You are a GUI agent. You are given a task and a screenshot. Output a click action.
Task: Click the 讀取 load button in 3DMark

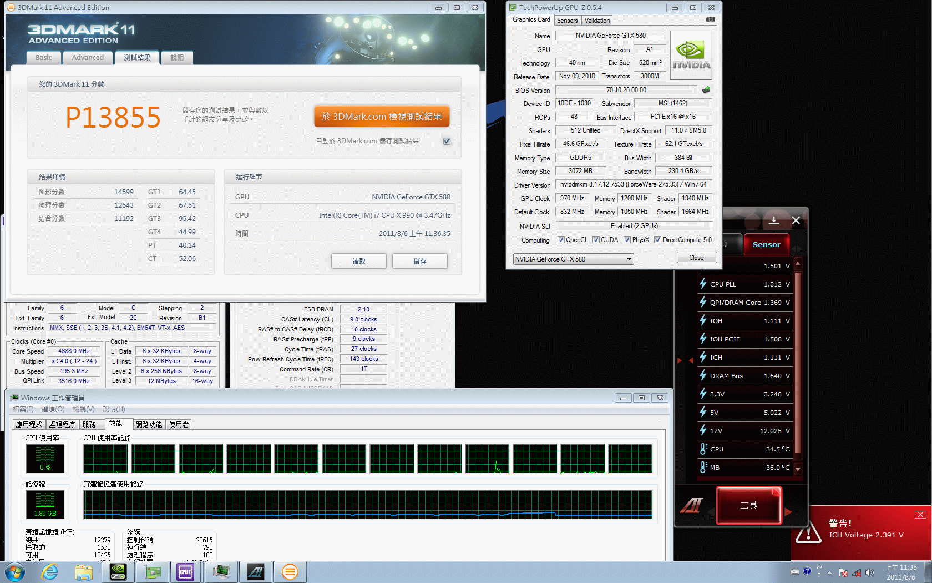pyautogui.click(x=359, y=261)
